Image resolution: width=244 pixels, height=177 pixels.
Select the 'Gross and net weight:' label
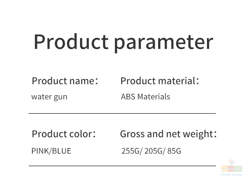click(x=168, y=134)
